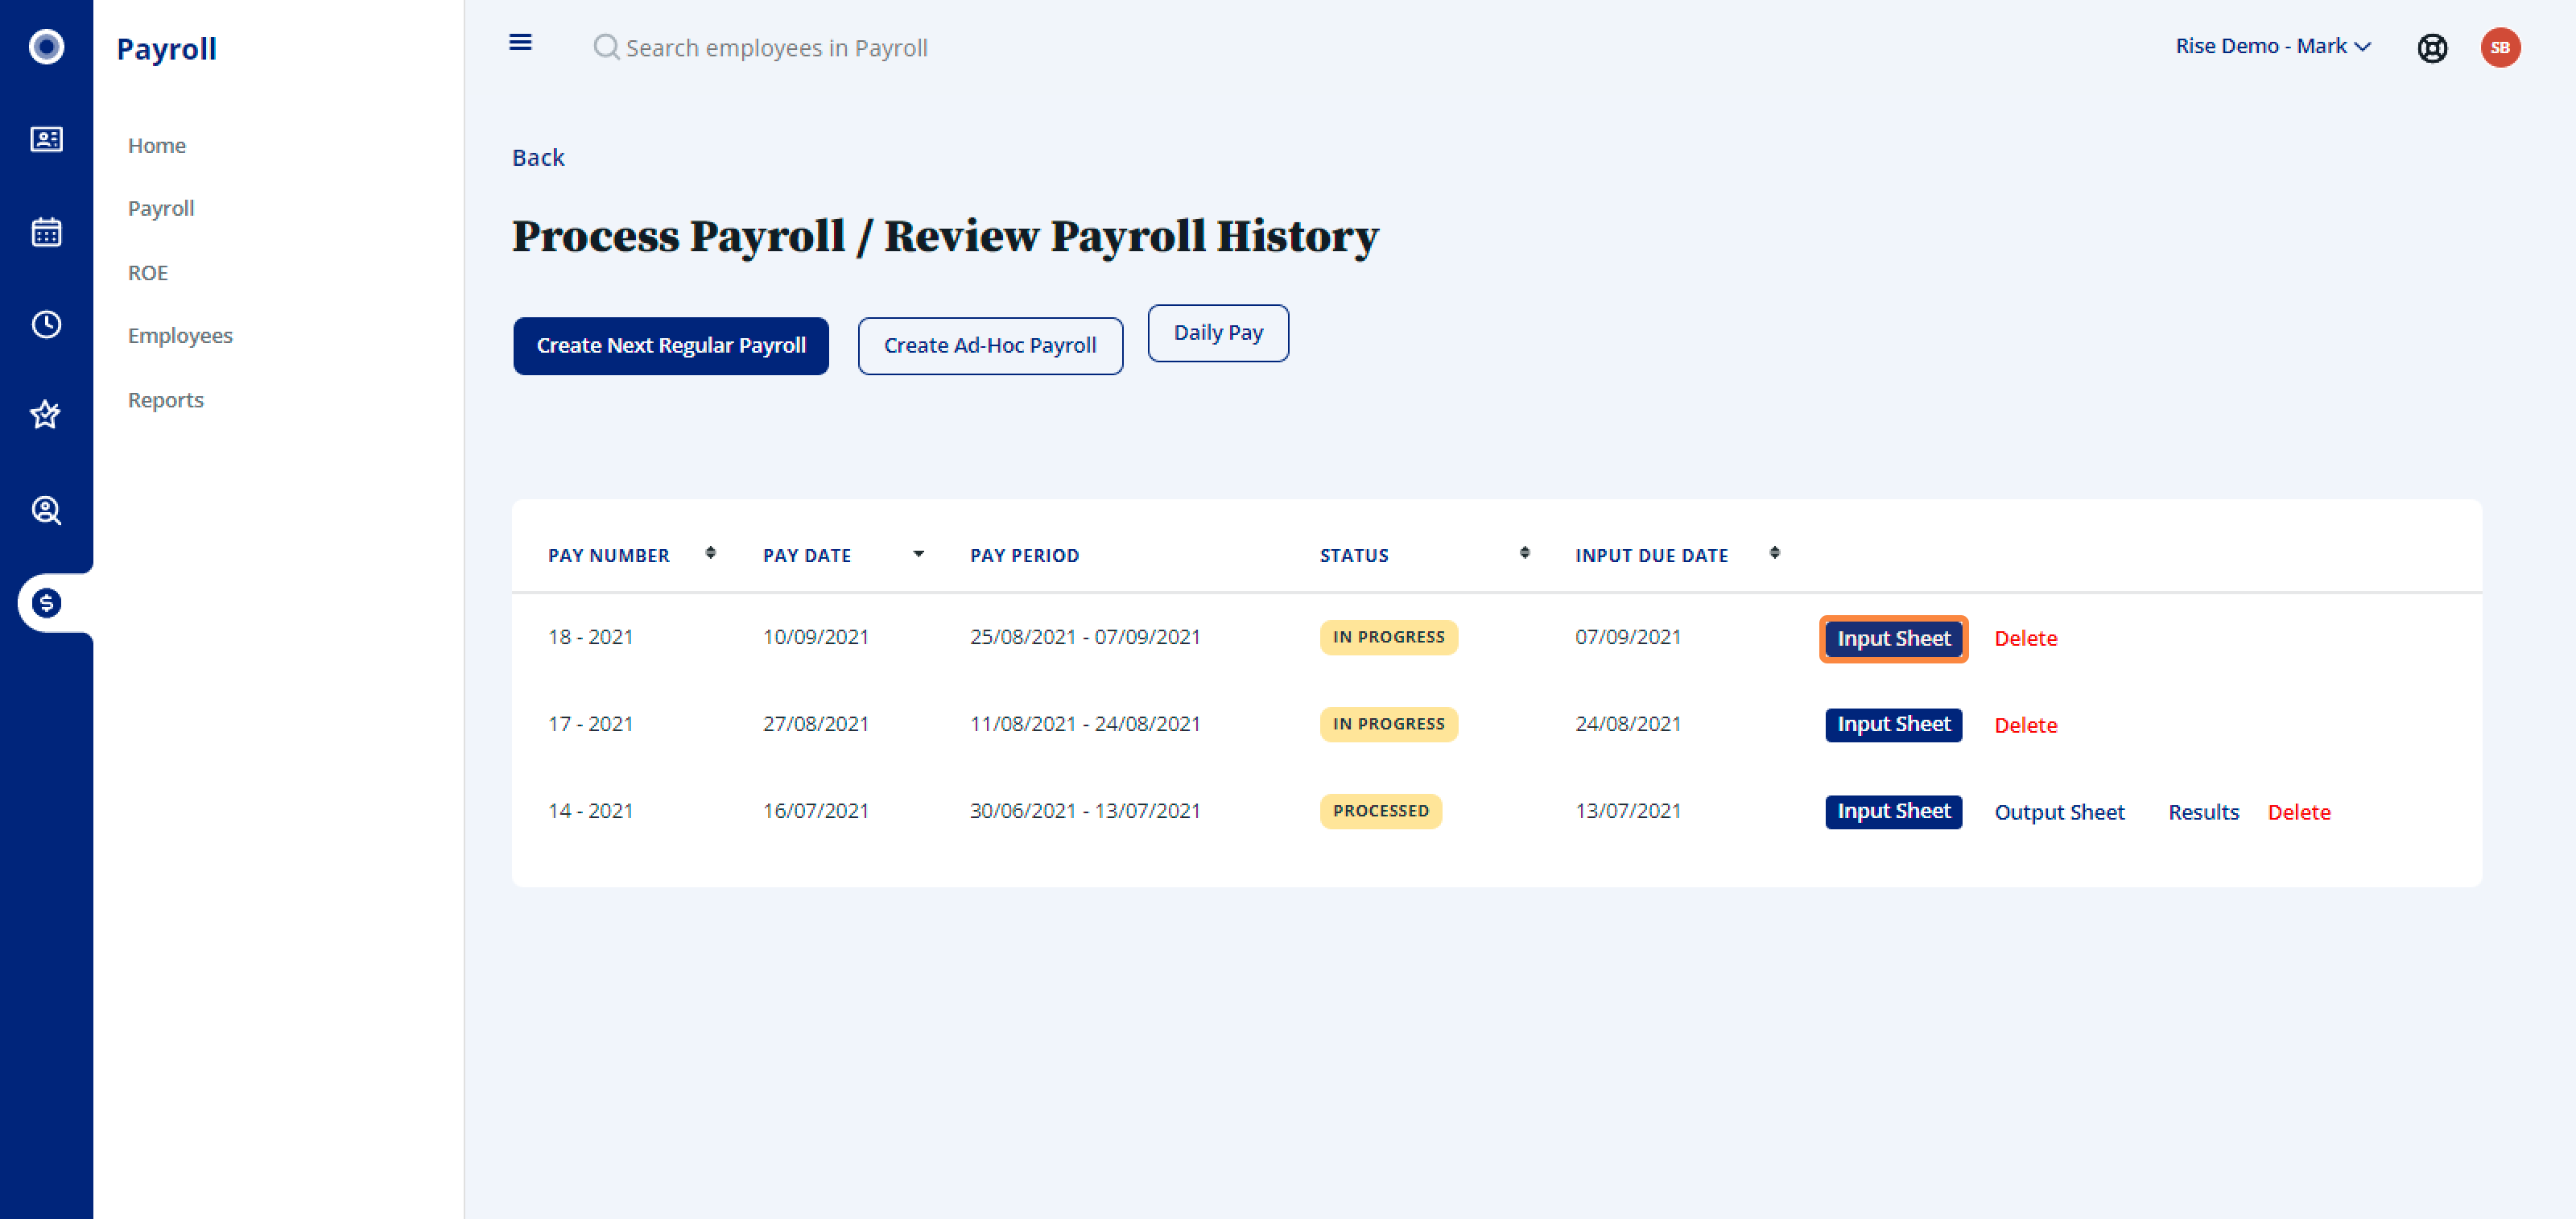Open Input Sheet for pay 14 - 2021
This screenshot has height=1219, width=2576.
click(x=1893, y=811)
